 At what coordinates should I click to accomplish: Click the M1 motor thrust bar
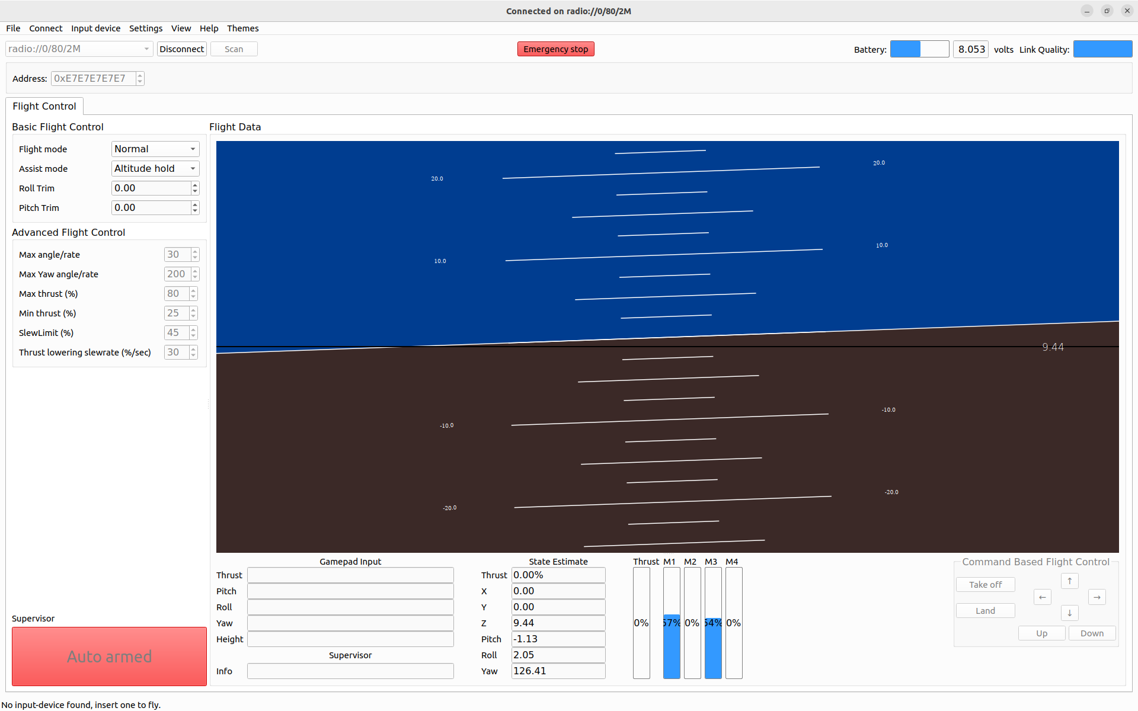click(671, 623)
